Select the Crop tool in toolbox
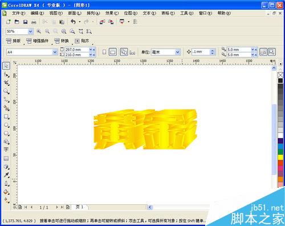 [x=6, y=83]
